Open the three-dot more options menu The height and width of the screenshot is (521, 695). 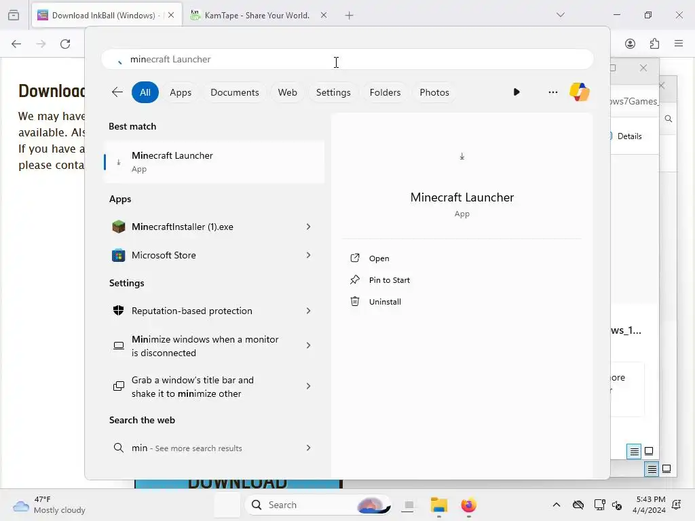(x=552, y=92)
